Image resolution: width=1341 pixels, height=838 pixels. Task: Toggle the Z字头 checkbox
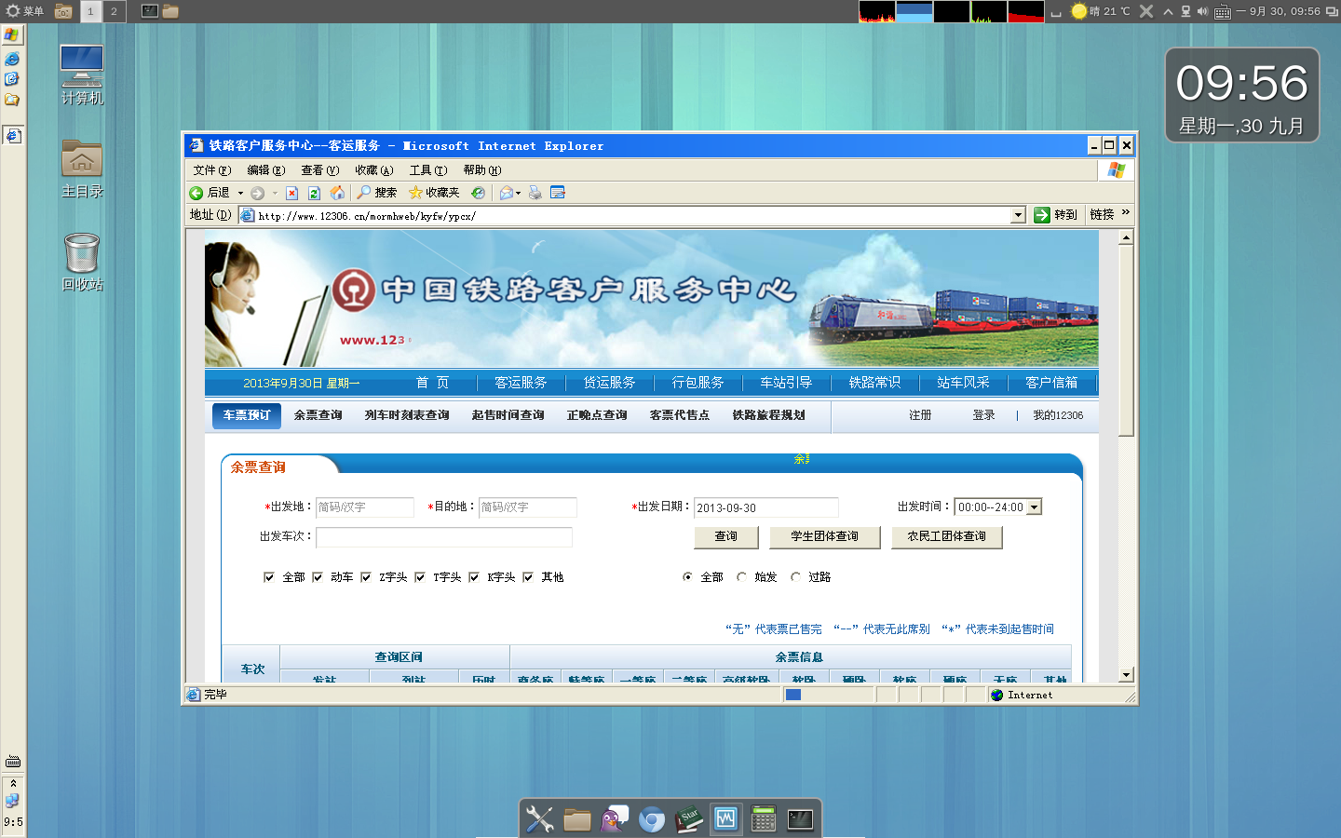point(366,577)
